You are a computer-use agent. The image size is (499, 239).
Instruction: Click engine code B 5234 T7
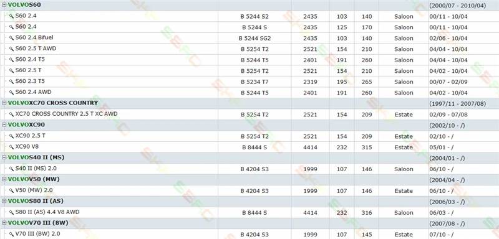coord(254,82)
